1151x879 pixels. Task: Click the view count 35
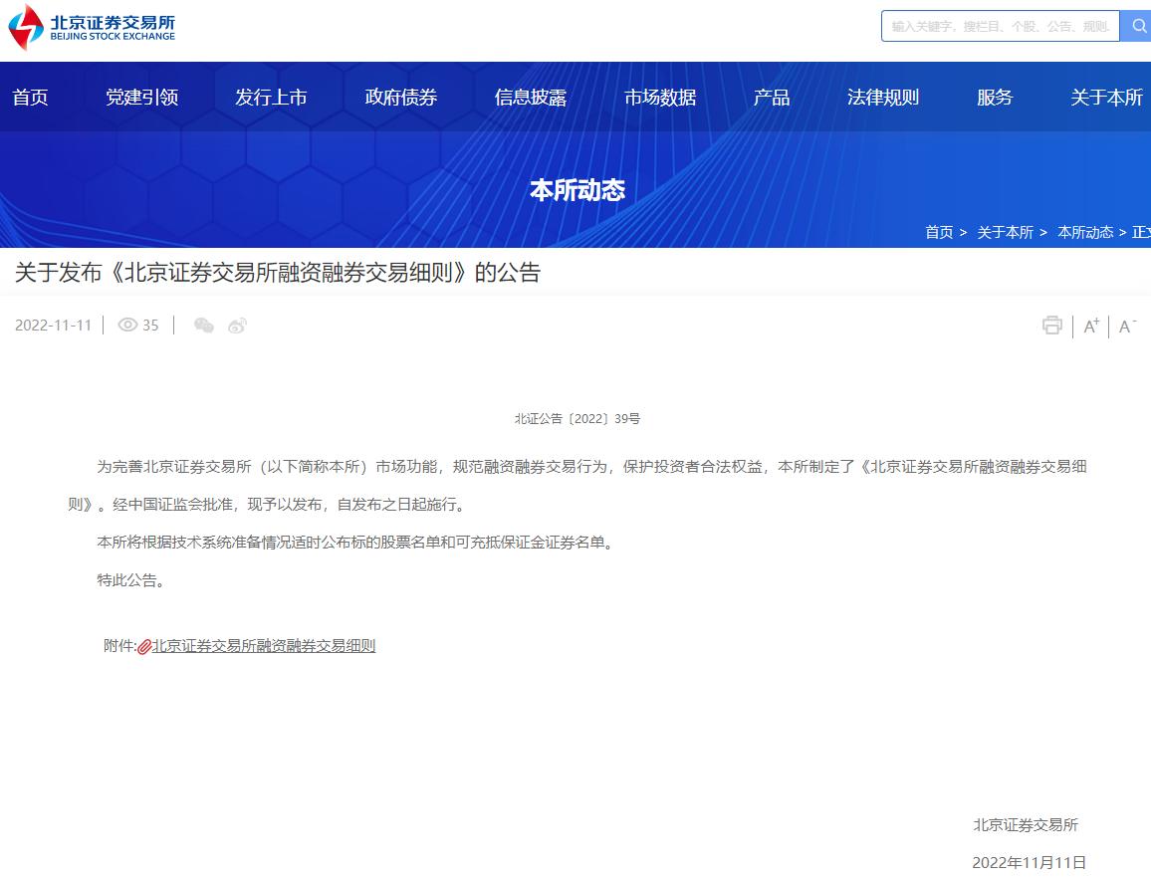click(150, 326)
